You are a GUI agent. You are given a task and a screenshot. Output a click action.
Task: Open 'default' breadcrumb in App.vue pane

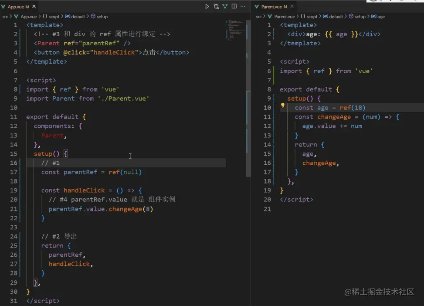point(75,17)
